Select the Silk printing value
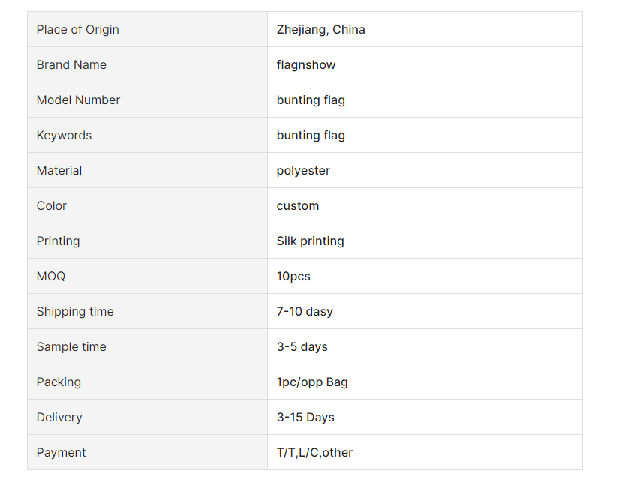This screenshot has height=482, width=619. click(311, 241)
